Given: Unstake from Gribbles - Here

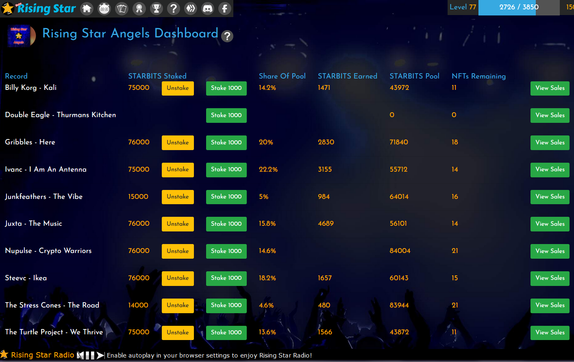Looking at the screenshot, I should click(178, 143).
